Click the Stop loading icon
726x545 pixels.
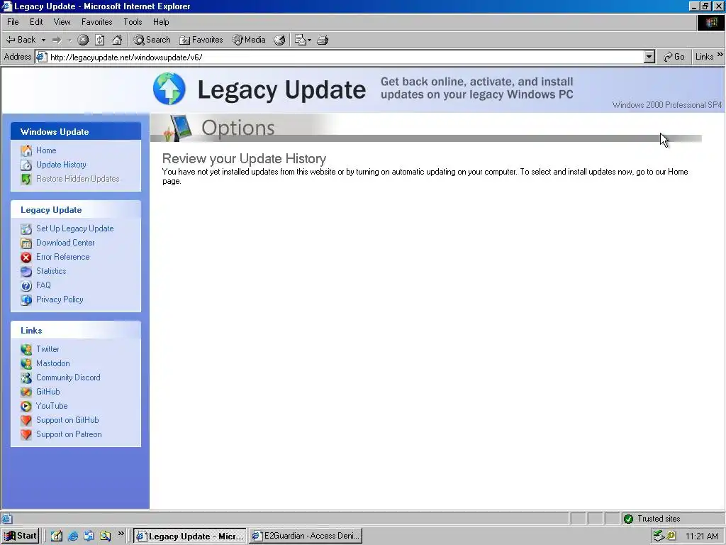pyautogui.click(x=83, y=40)
